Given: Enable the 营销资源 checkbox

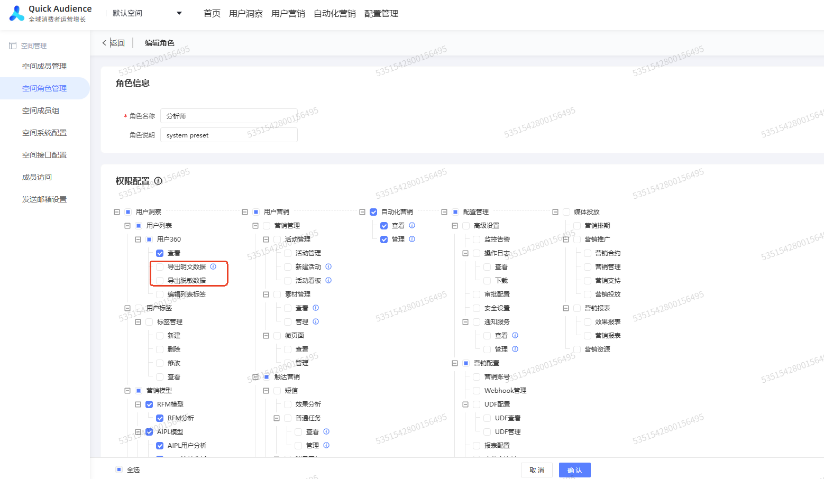Looking at the screenshot, I should [577, 349].
